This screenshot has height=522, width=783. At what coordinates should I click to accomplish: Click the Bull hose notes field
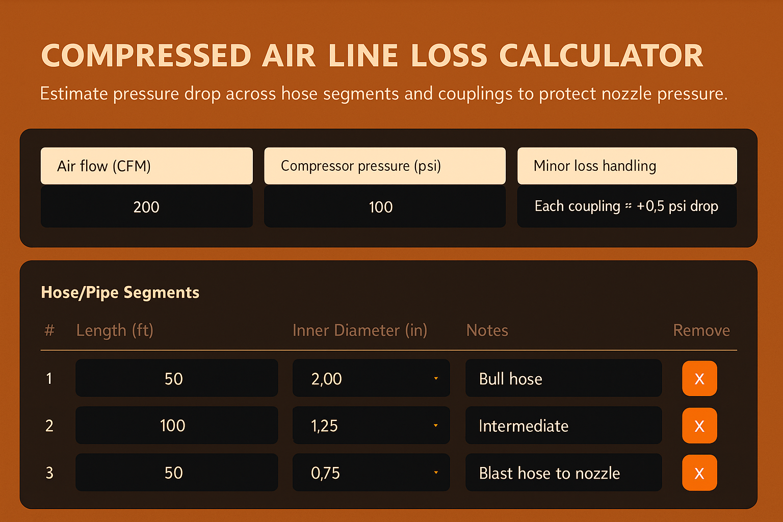click(563, 378)
